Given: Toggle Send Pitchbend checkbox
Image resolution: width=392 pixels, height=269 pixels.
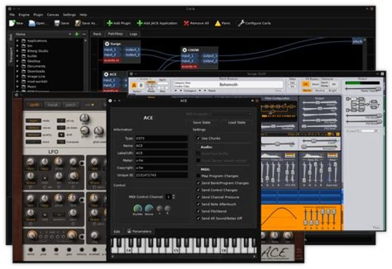Looking at the screenshot, I should point(198,211).
